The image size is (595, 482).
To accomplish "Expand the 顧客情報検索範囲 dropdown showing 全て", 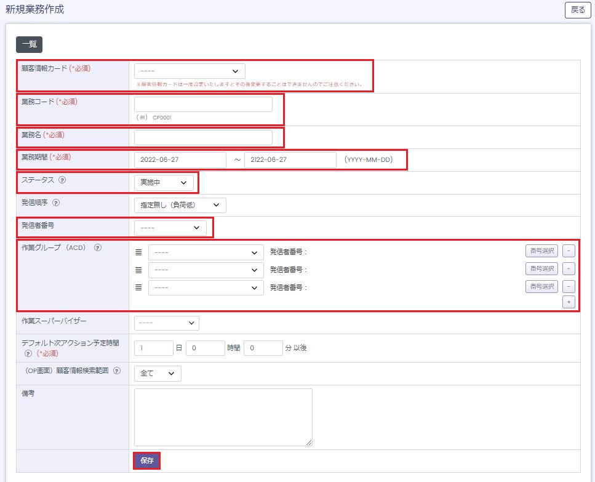I will click(158, 374).
